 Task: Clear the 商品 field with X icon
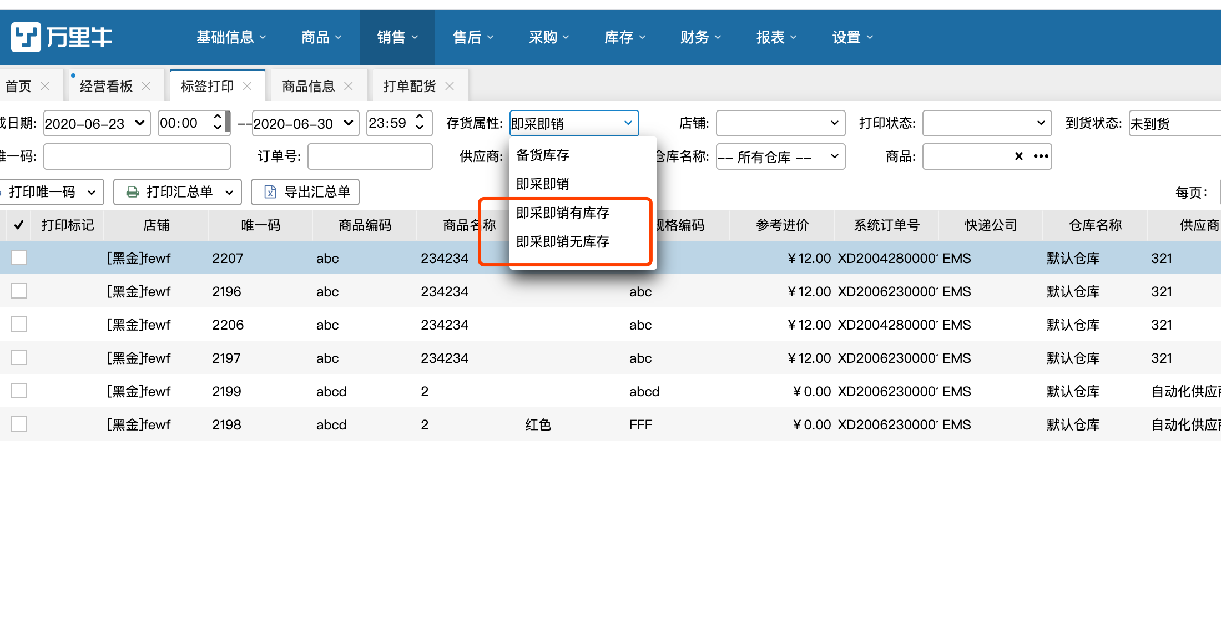(1018, 156)
